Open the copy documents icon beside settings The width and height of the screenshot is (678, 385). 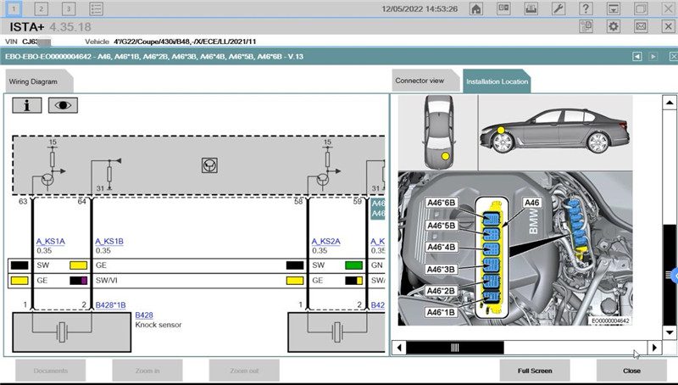coord(586,26)
